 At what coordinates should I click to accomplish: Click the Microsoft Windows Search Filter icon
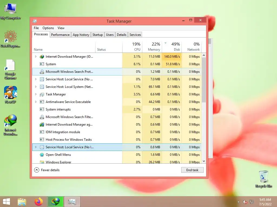click(x=42, y=117)
